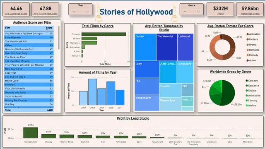Select the Fireproof row
265x149 pixels.
29,84
